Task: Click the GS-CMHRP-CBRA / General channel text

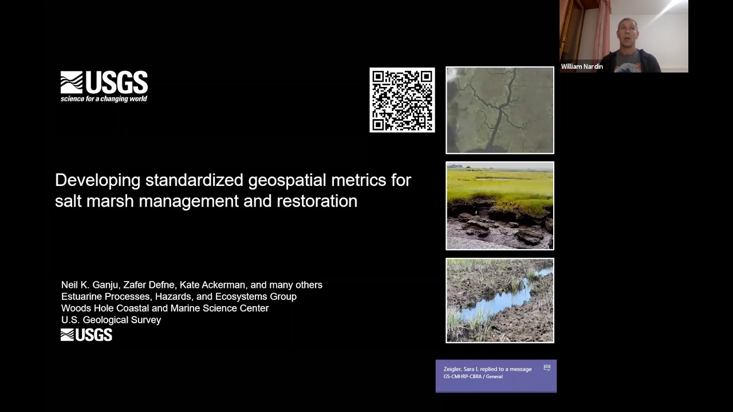Action: [x=472, y=377]
